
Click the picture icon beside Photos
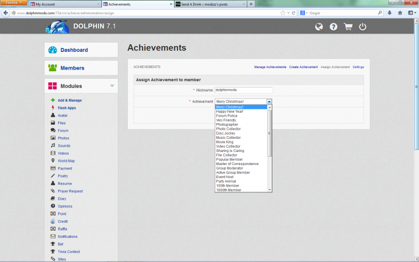click(53, 138)
